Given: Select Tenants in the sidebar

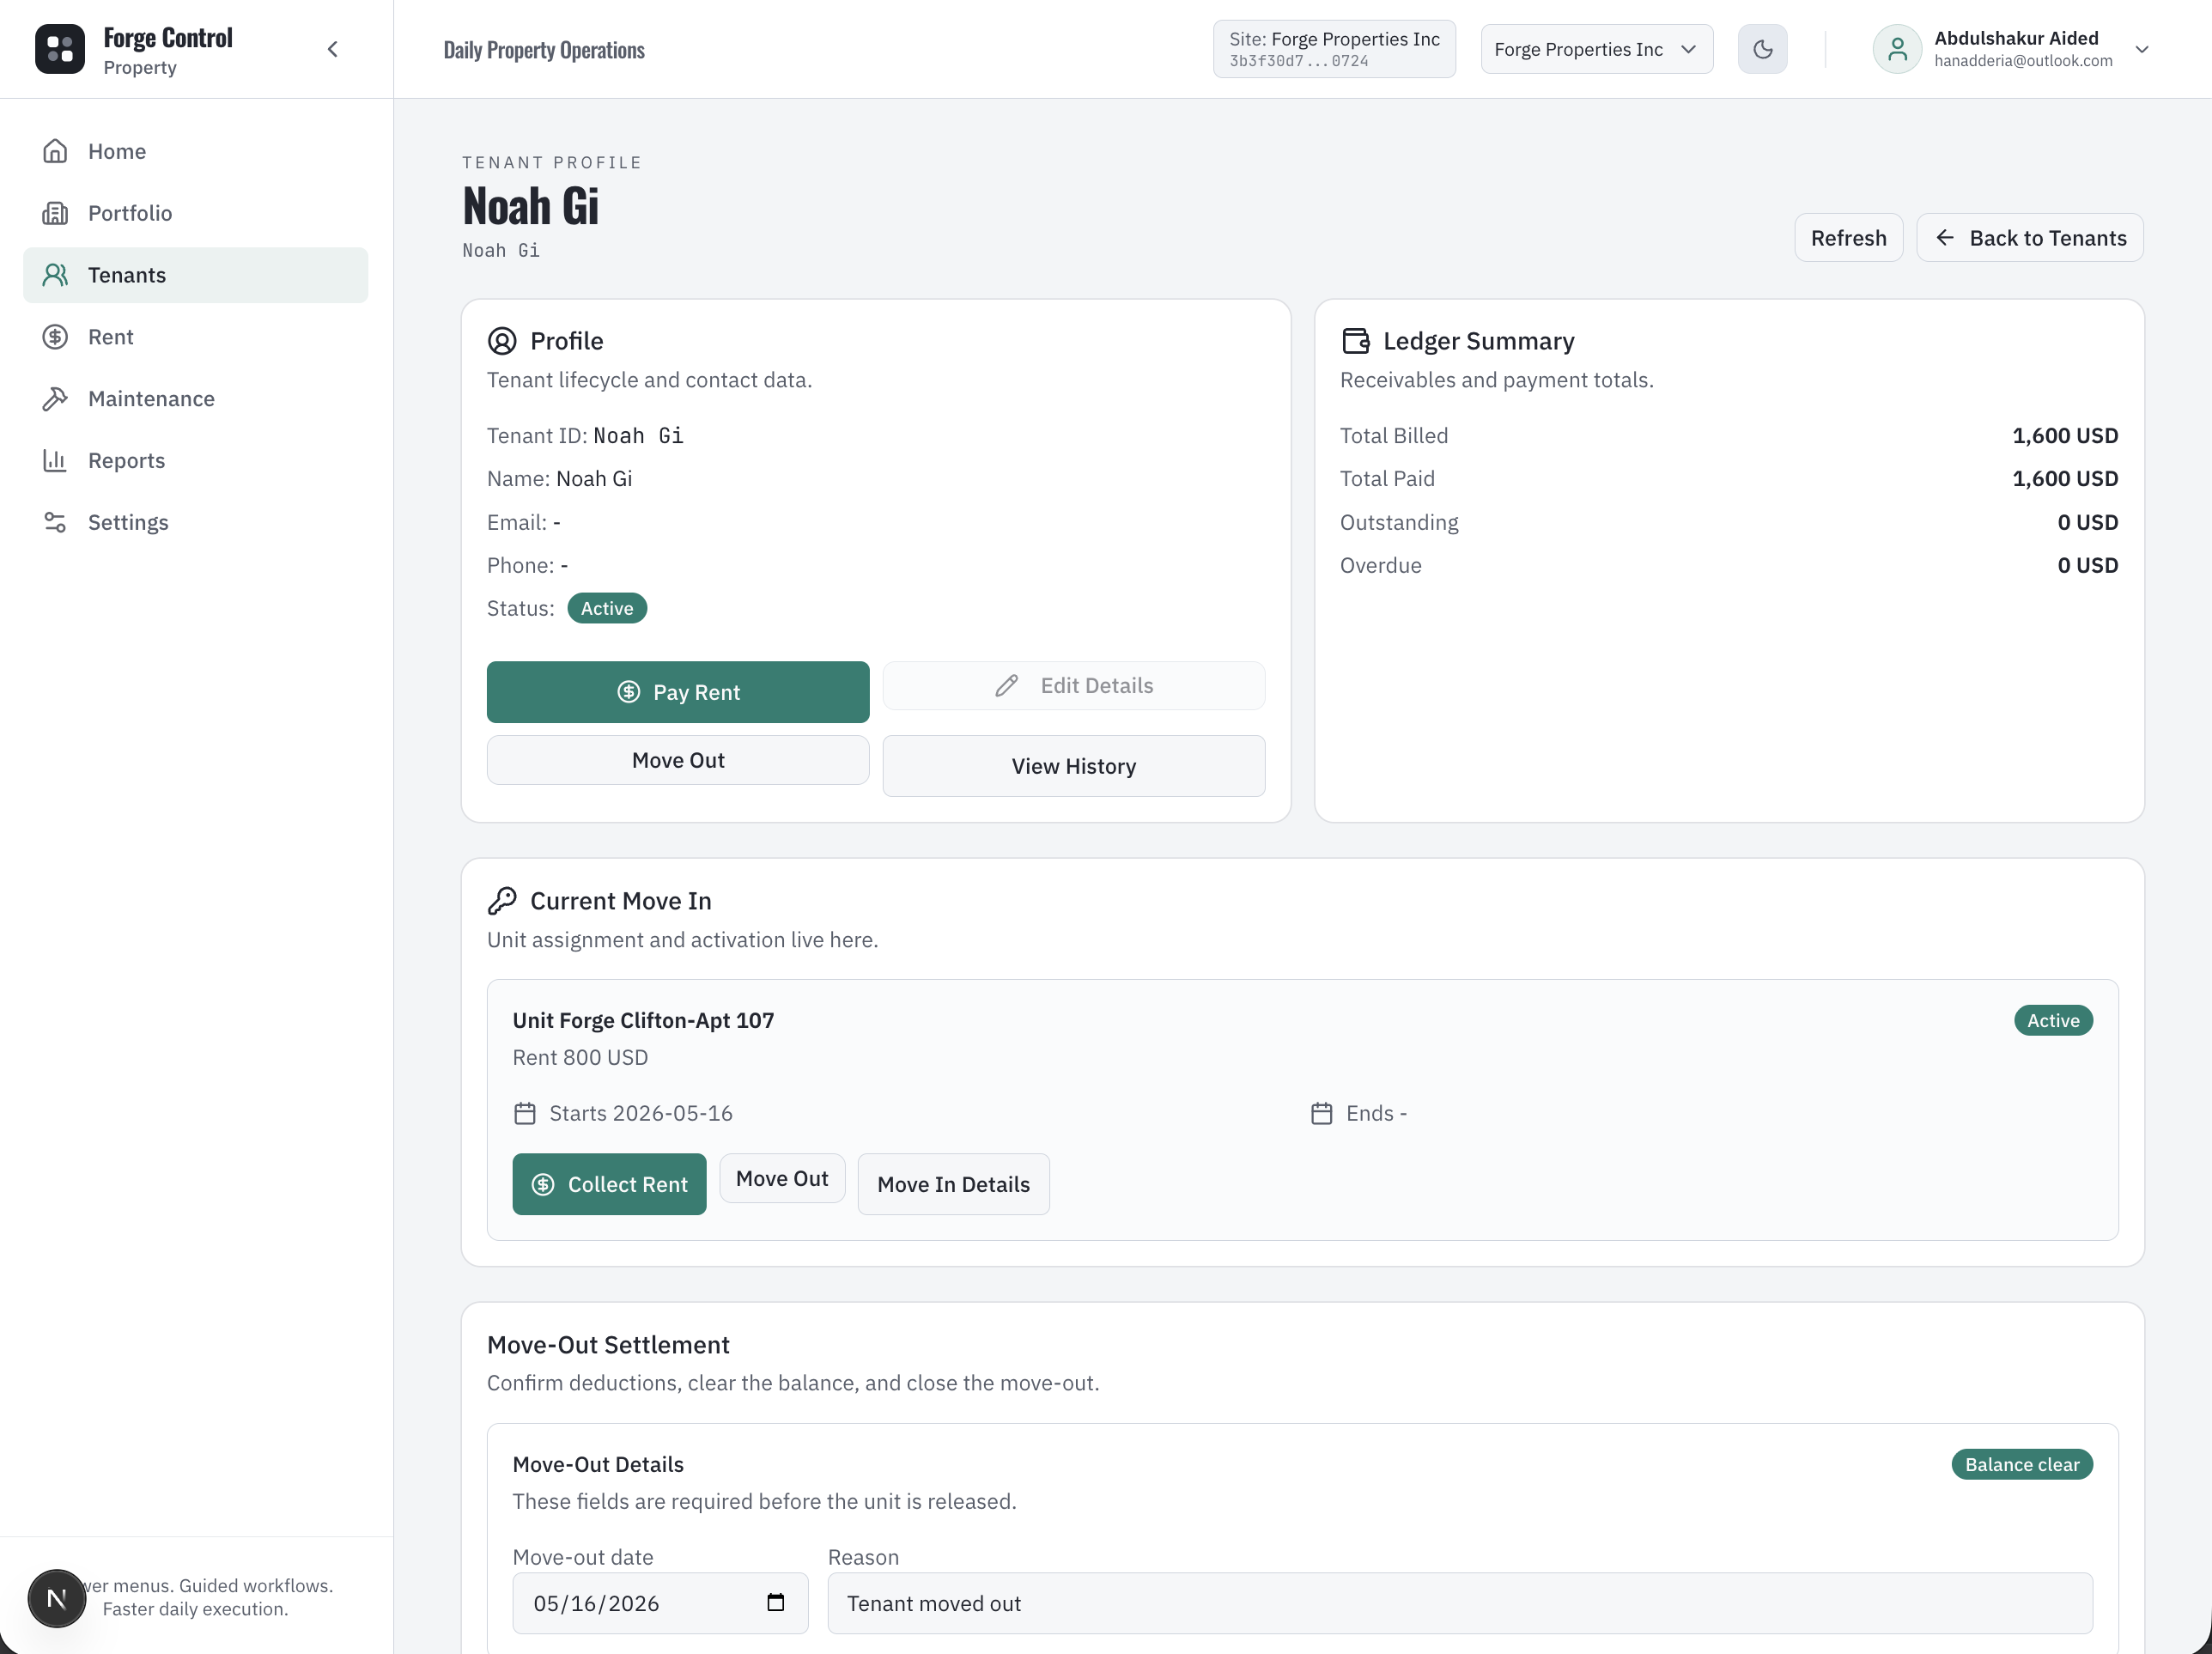Looking at the screenshot, I should [195, 275].
